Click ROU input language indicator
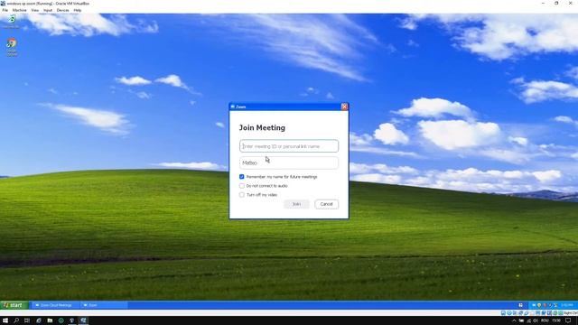The width and height of the screenshot is (578, 325). pos(545,320)
